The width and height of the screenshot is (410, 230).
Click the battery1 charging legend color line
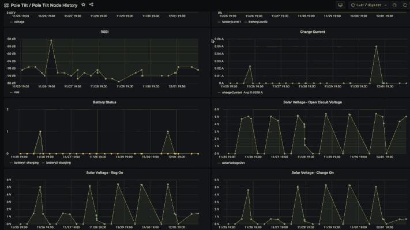pos(11,163)
